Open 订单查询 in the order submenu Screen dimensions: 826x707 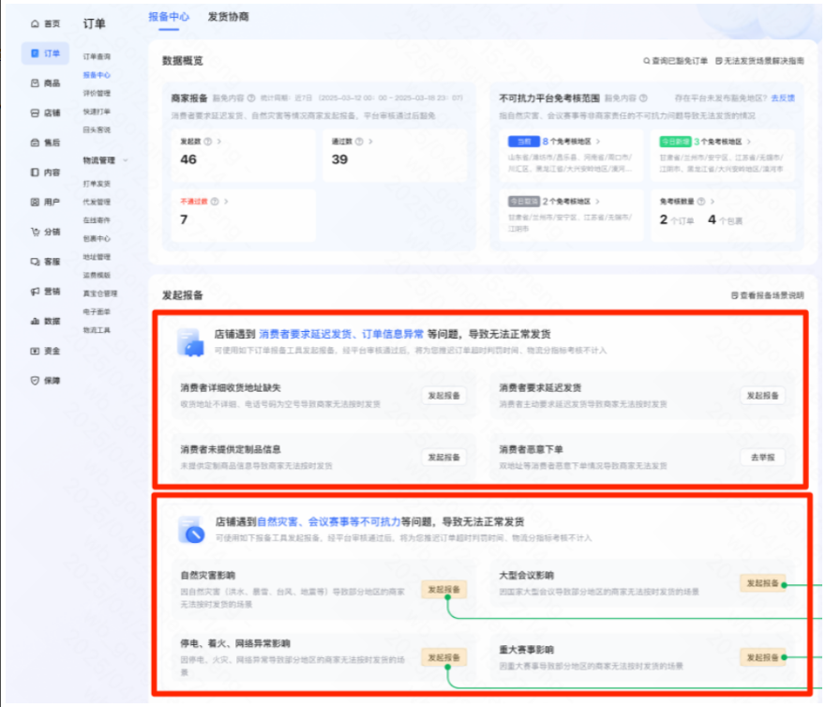tap(97, 56)
